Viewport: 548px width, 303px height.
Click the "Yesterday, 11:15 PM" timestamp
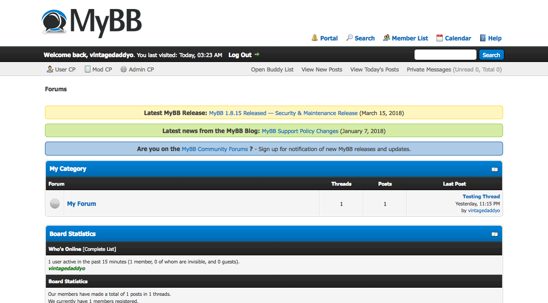477,204
